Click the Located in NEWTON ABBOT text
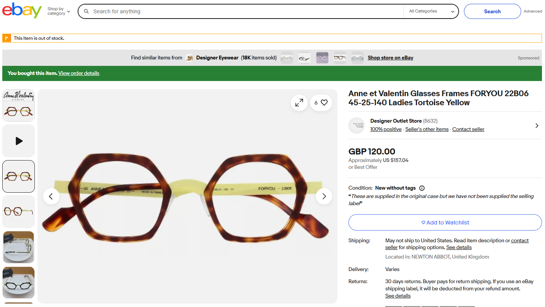Image resolution: width=545 pixels, height=307 pixels. 437,257
